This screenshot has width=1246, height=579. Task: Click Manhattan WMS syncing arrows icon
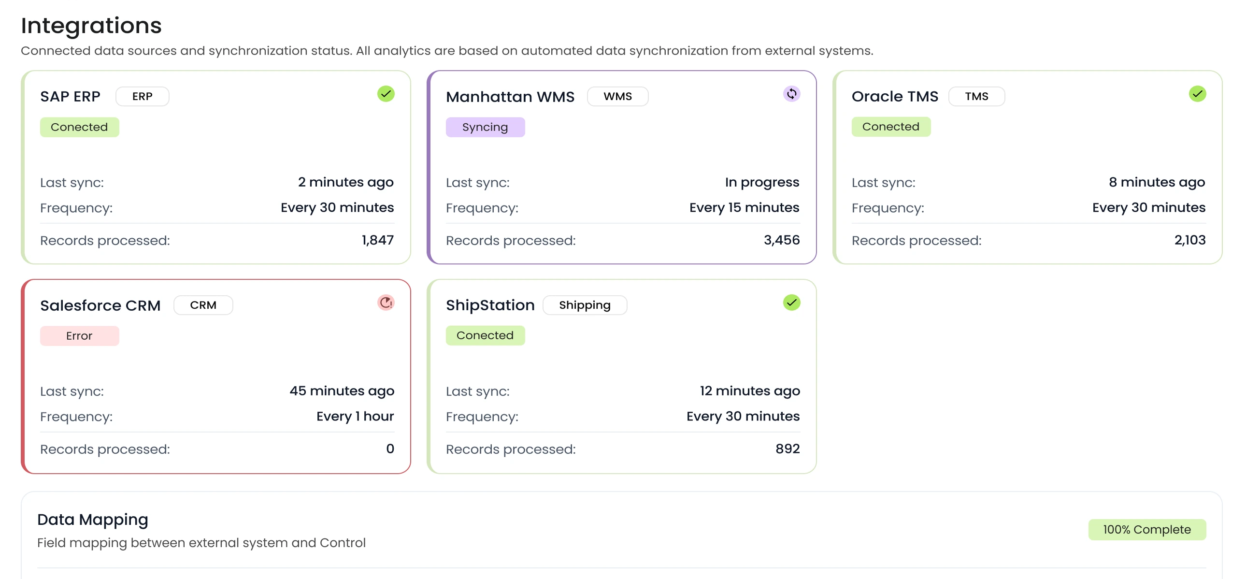(791, 94)
